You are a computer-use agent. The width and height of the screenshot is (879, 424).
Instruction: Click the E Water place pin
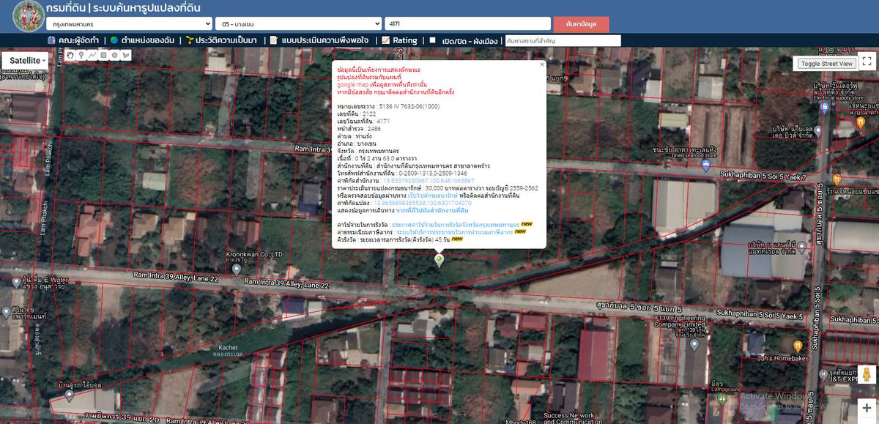pyautogui.click(x=16, y=281)
